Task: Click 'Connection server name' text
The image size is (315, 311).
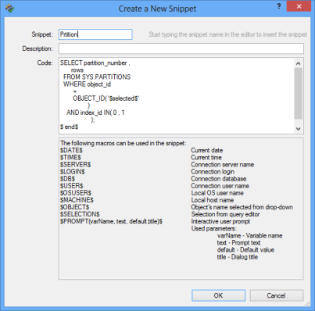Action: [x=223, y=165]
